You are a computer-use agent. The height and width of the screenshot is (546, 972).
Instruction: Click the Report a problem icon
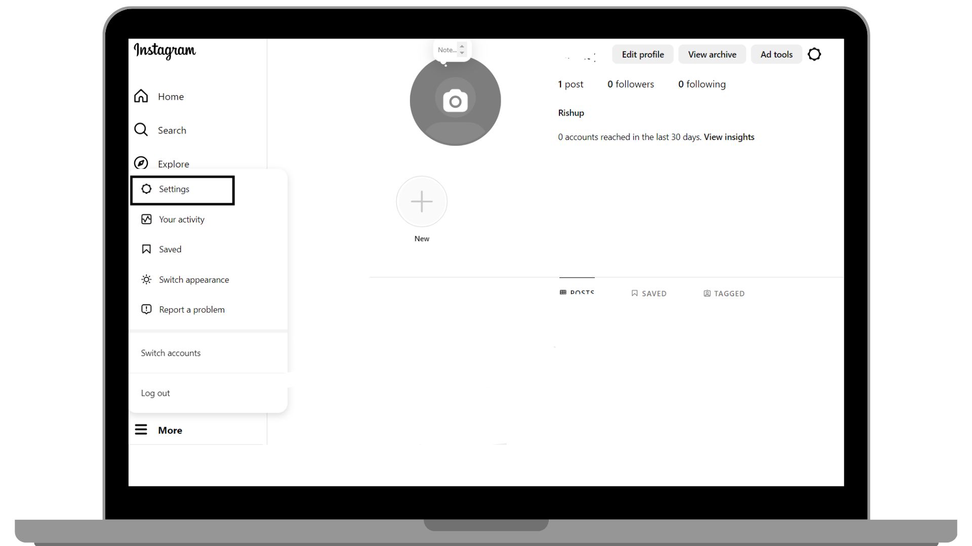click(146, 309)
